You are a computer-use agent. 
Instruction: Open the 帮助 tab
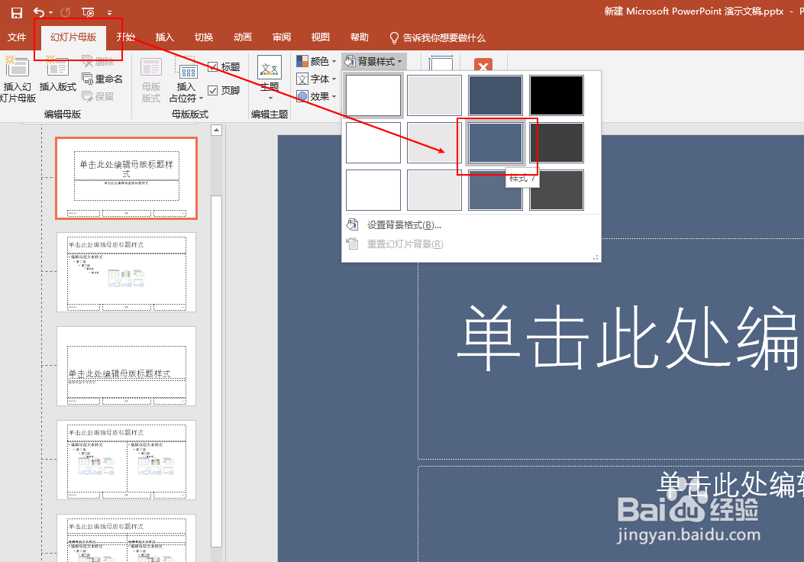pyautogui.click(x=360, y=37)
